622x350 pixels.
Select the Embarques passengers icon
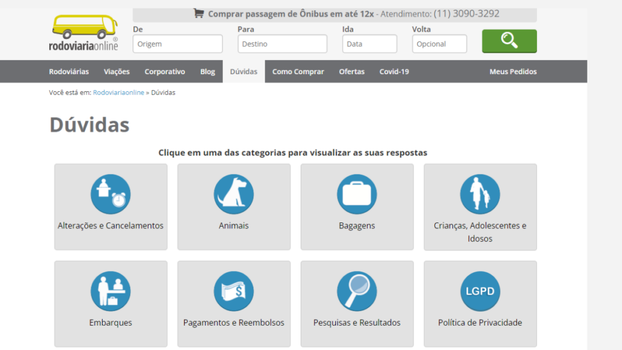110,290
